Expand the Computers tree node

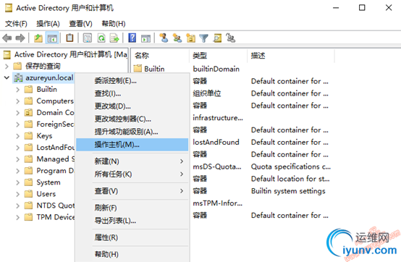point(17,101)
